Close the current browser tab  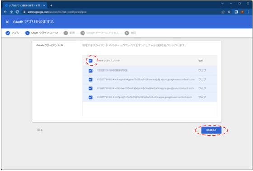[44, 5]
